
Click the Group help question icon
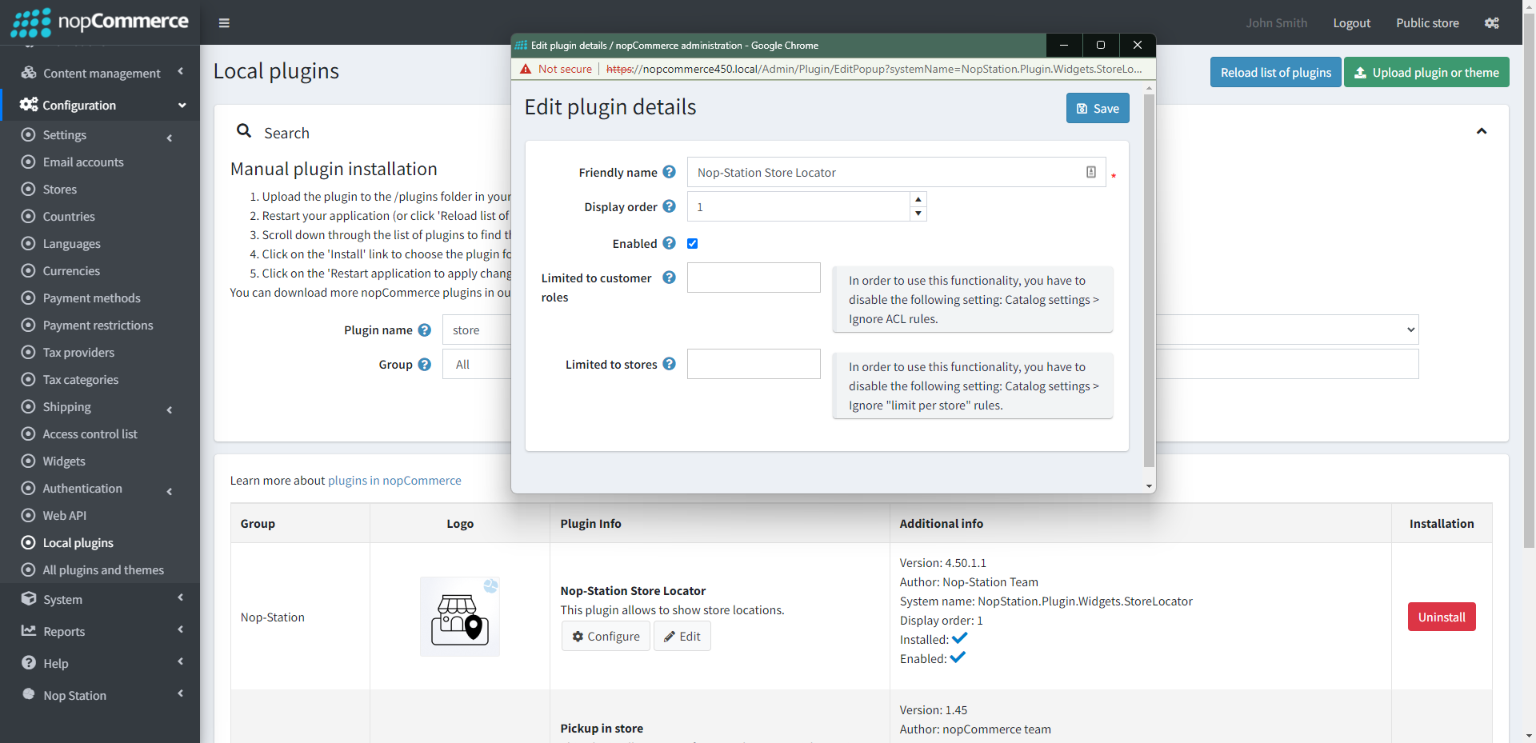click(x=425, y=365)
